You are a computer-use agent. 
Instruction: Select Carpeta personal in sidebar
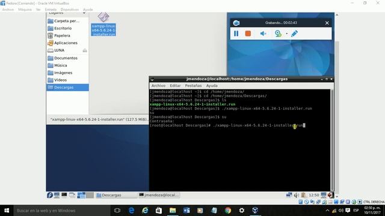tap(67, 21)
